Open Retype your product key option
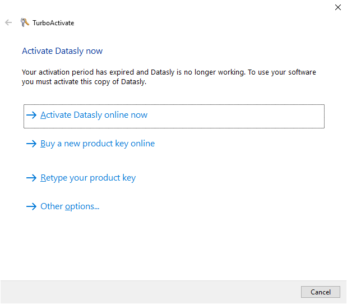 pos(81,178)
